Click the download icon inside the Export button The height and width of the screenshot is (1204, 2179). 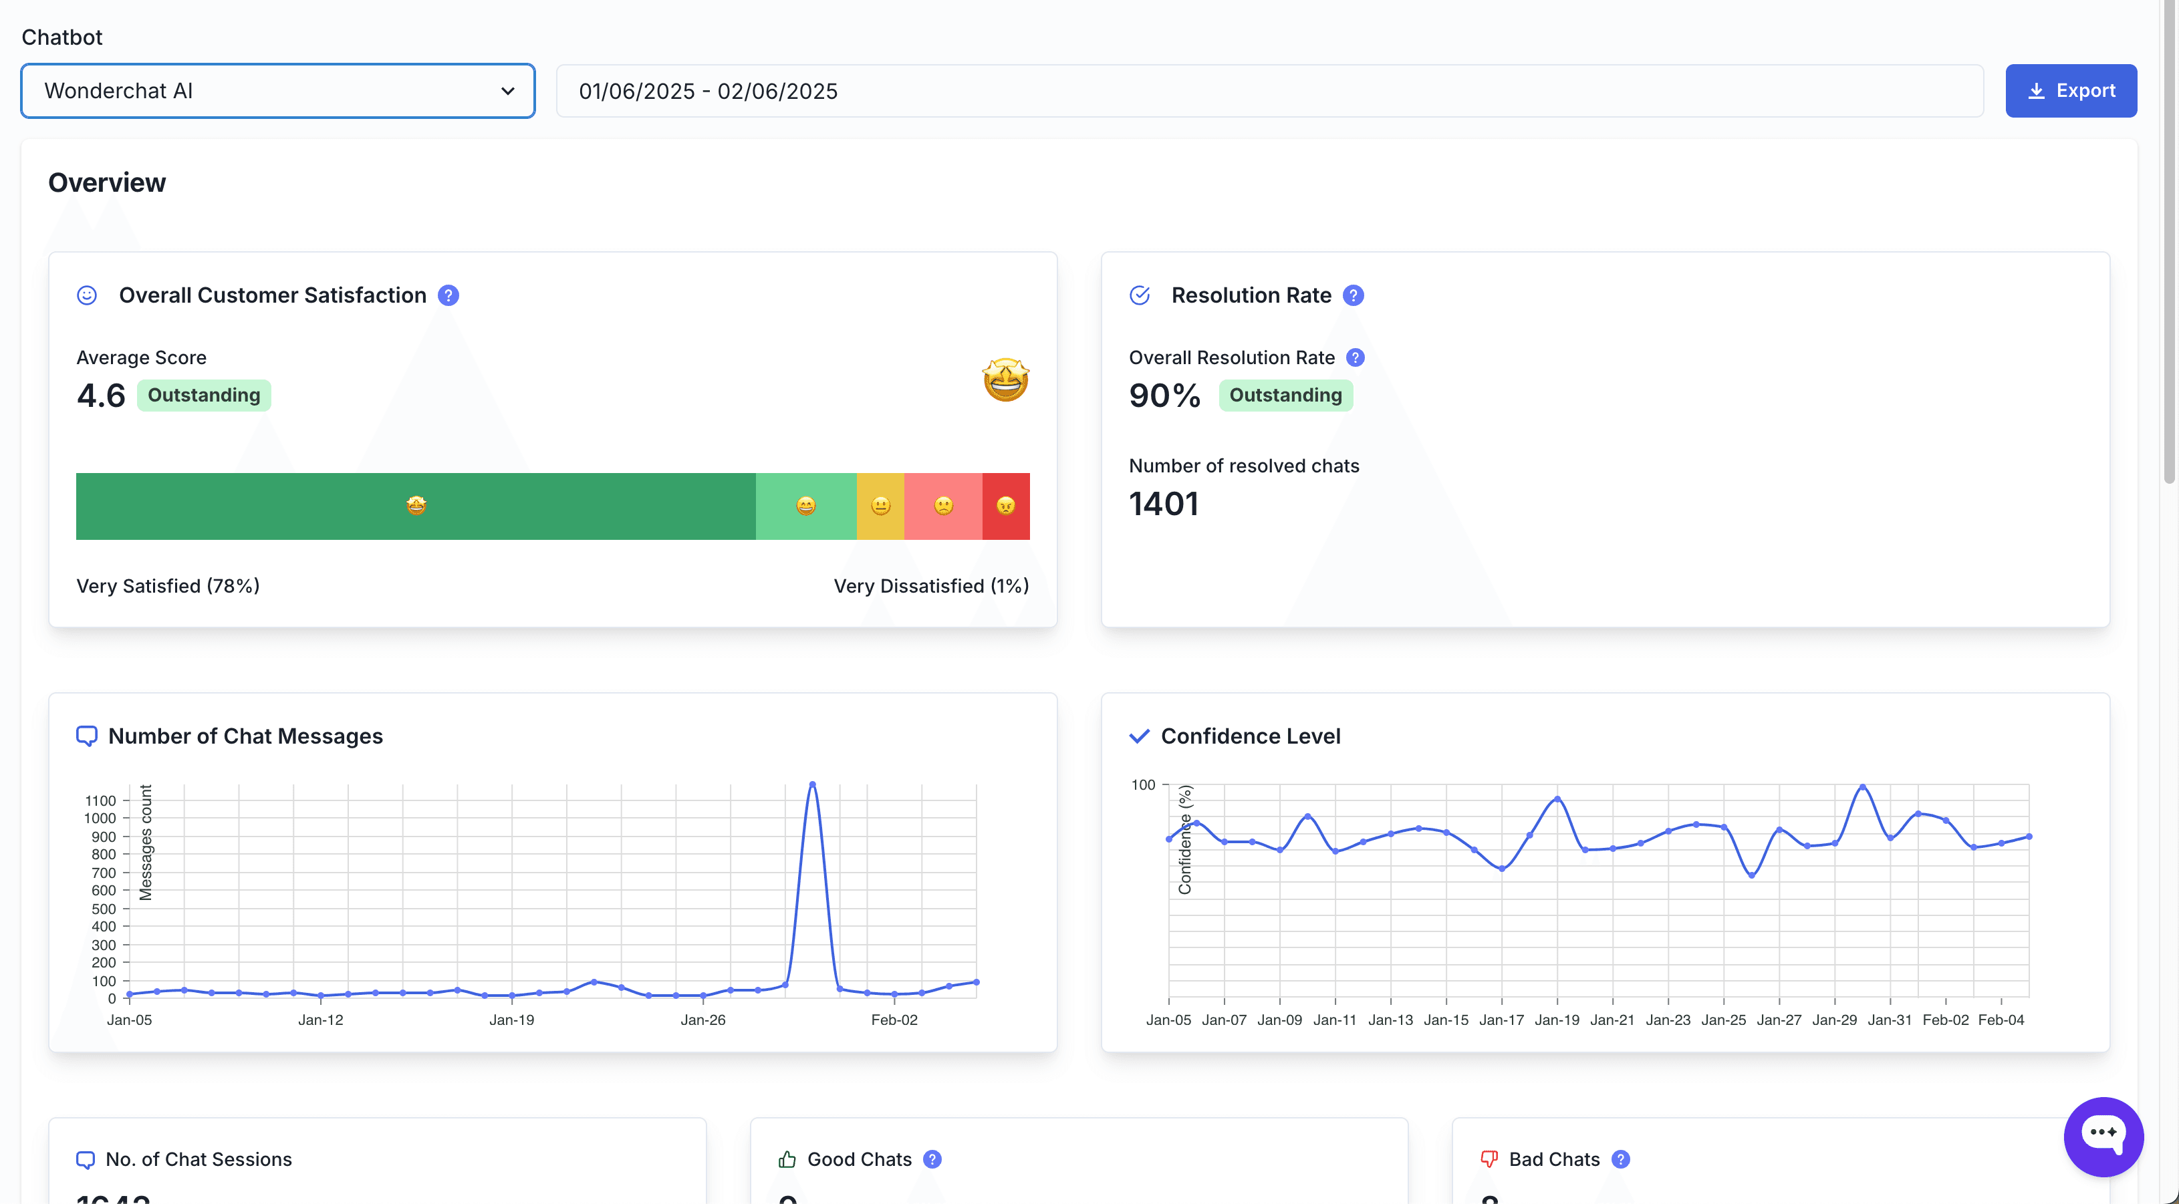[2037, 90]
